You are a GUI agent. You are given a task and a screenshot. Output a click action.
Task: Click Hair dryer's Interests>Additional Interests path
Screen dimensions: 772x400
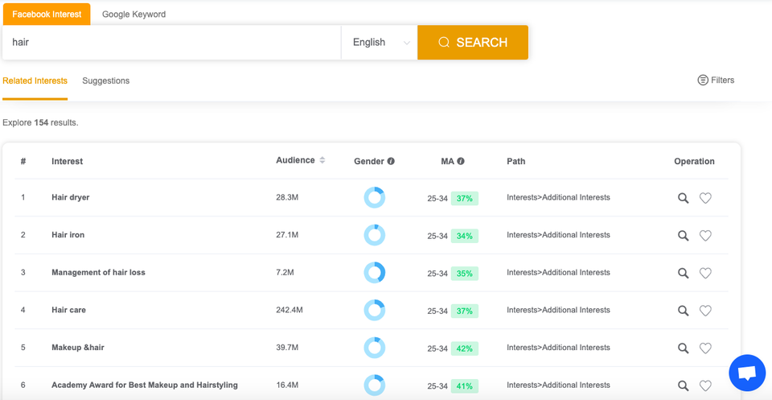(558, 197)
